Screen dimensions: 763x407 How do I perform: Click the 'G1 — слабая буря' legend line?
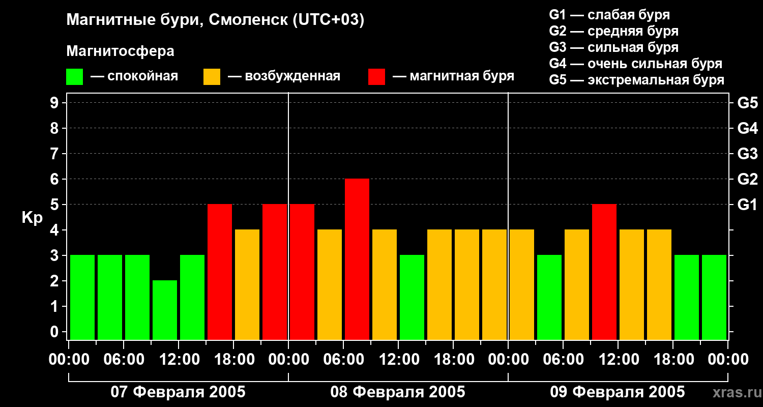[x=609, y=15]
